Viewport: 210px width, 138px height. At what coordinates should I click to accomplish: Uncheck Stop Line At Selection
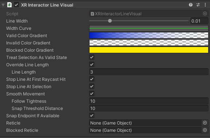tap(92, 86)
